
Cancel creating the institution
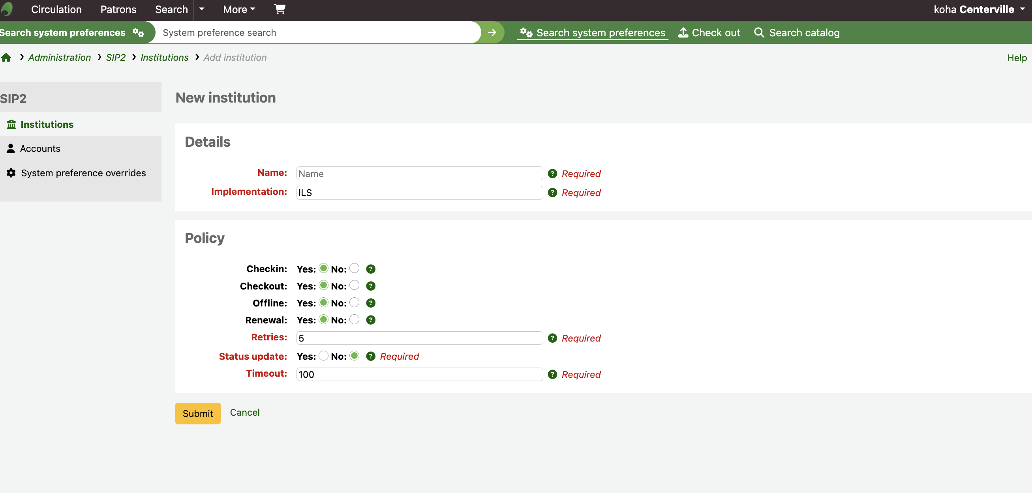[x=245, y=412]
